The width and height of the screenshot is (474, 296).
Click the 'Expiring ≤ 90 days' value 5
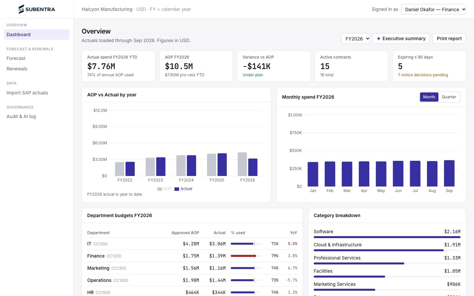400,66
